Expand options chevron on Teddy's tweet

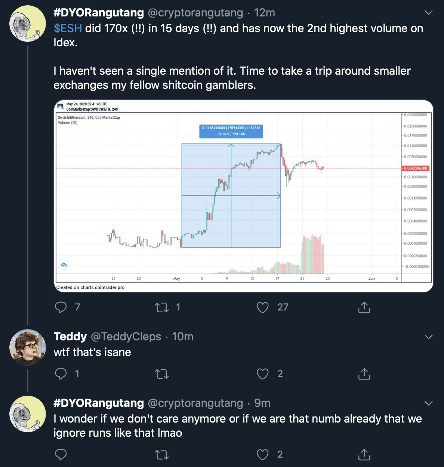429,337
